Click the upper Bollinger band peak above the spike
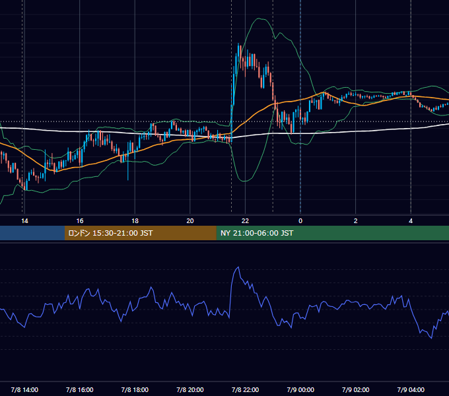The width and height of the screenshot is (449, 396). (260, 18)
